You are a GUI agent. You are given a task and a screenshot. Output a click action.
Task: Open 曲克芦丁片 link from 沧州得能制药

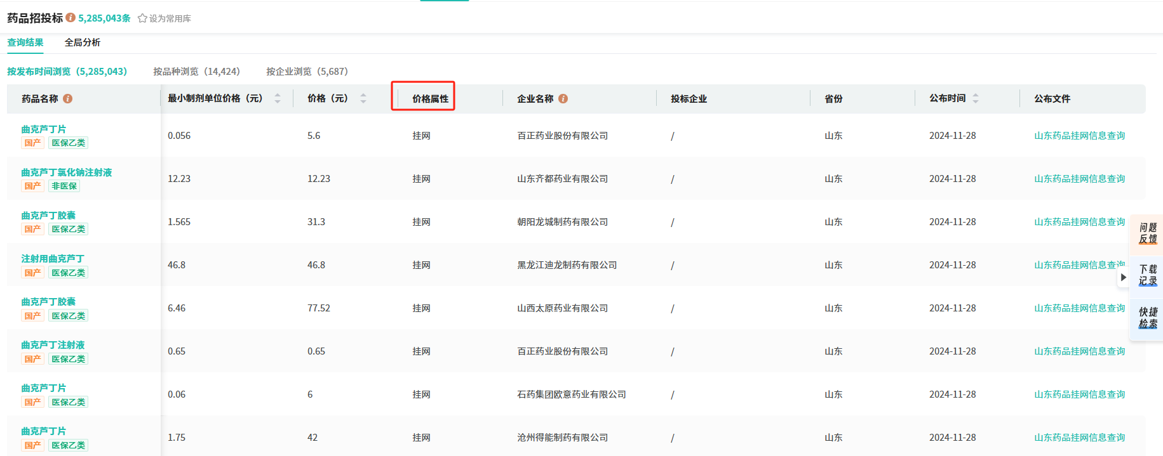coord(44,431)
